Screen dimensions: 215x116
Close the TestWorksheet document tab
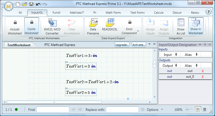pos(154,44)
